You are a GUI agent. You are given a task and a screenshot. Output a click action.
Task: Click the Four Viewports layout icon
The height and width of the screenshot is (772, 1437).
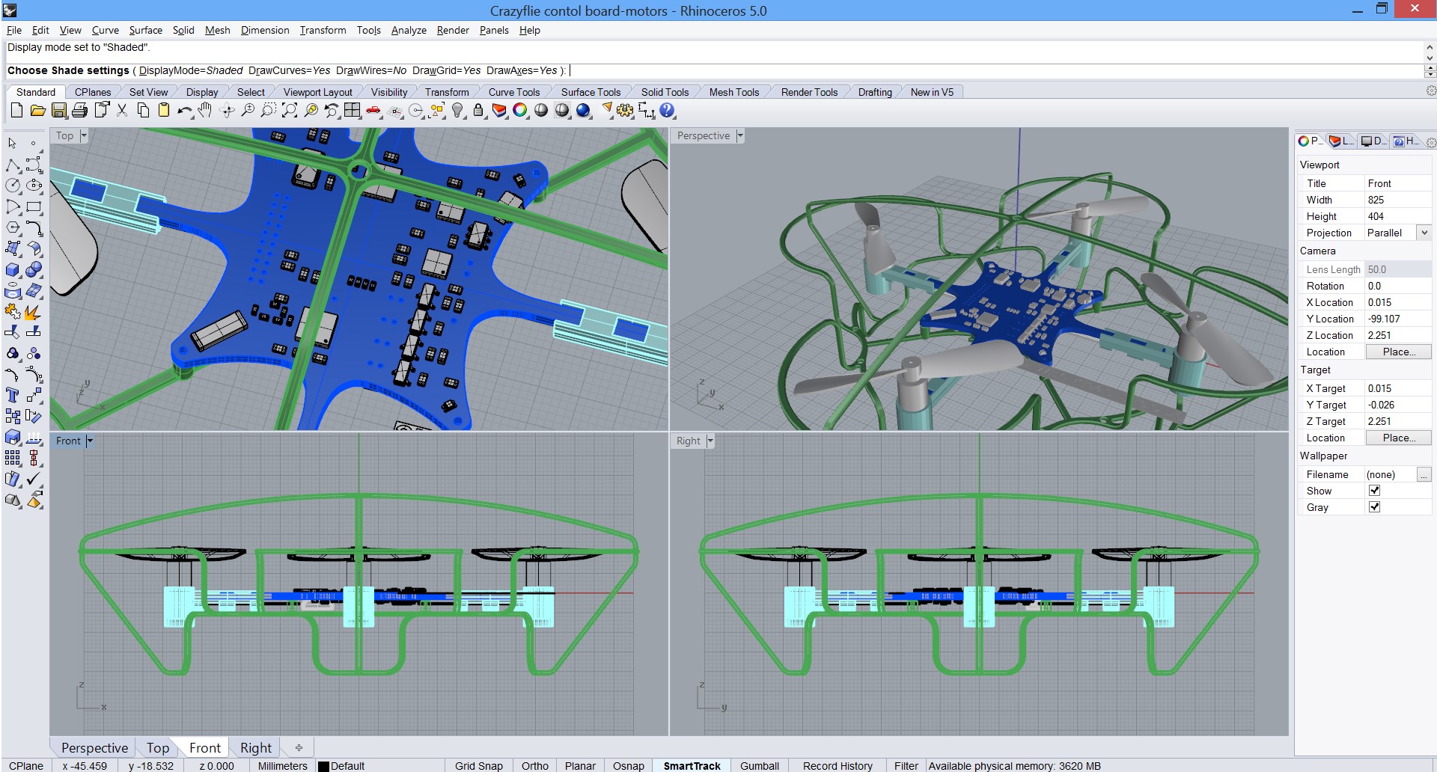coord(352,111)
